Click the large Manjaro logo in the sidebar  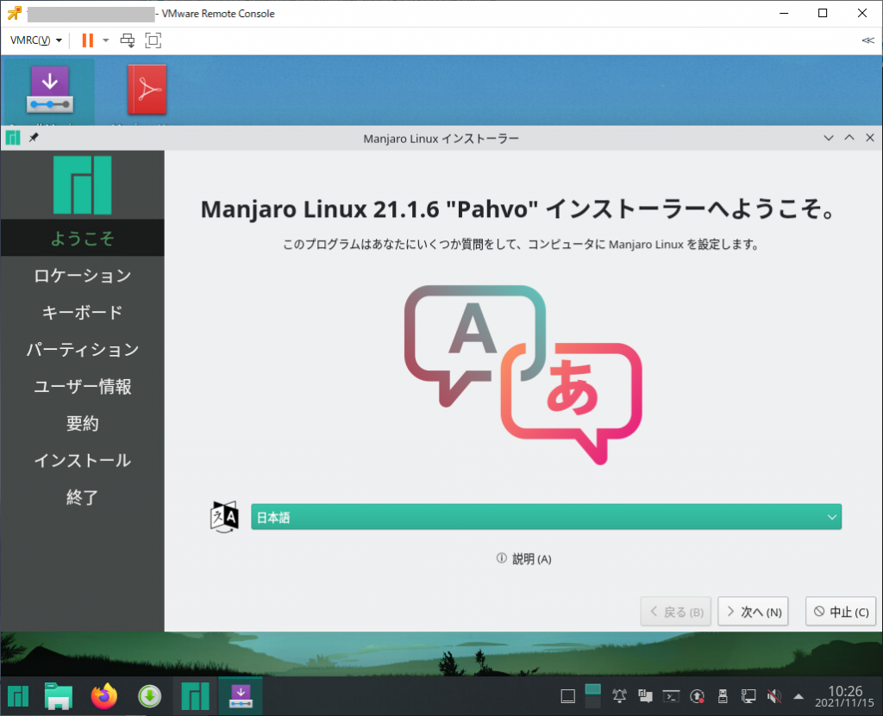(x=83, y=185)
